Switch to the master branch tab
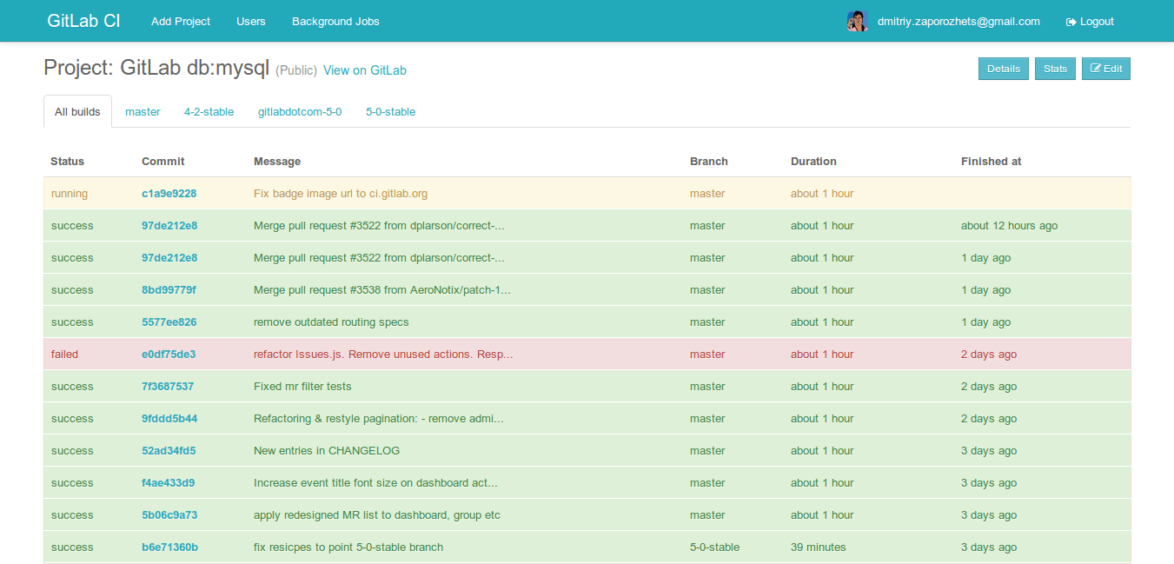This screenshot has height=564, width=1174. (x=143, y=111)
